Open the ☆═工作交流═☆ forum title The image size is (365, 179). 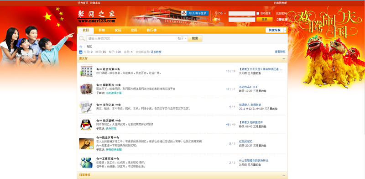(x=108, y=158)
